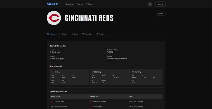Open the Cleveland Guardians away team
This screenshot has width=212, height=109.
99,101
